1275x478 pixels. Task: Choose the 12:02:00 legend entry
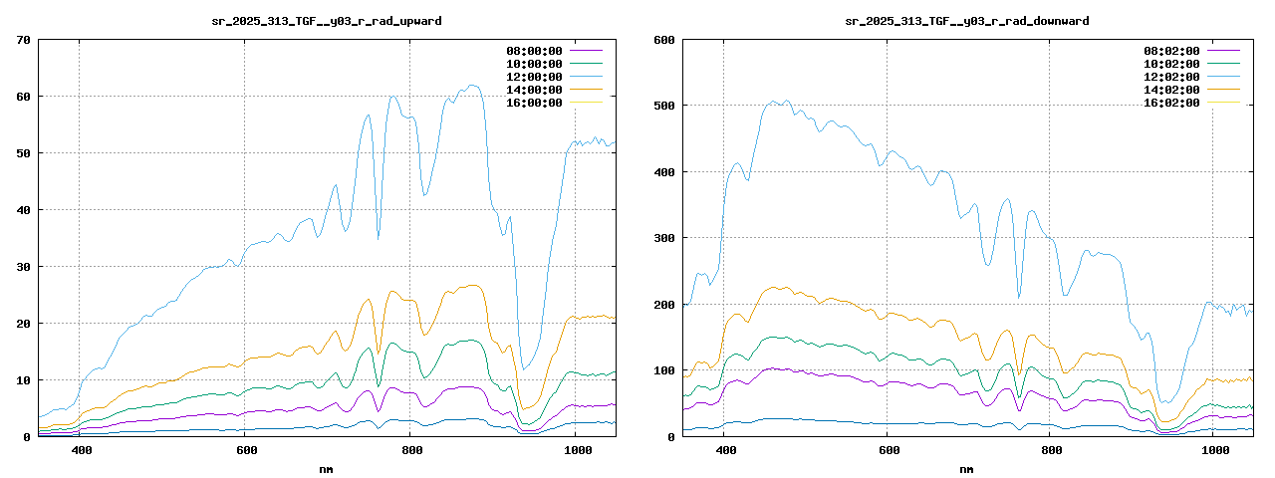click(x=1171, y=77)
